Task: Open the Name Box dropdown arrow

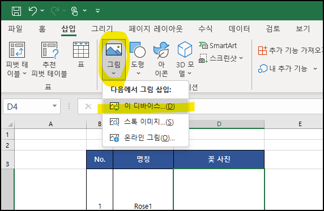Action: [54, 106]
